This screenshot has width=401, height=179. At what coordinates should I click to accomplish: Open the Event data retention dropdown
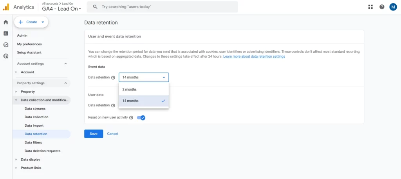coord(144,77)
